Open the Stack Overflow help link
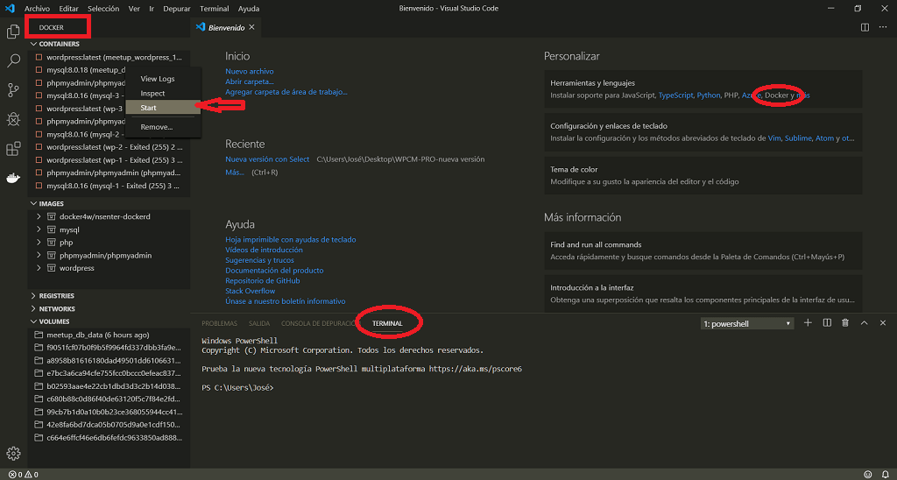Viewport: 897px width, 480px height. [250, 291]
